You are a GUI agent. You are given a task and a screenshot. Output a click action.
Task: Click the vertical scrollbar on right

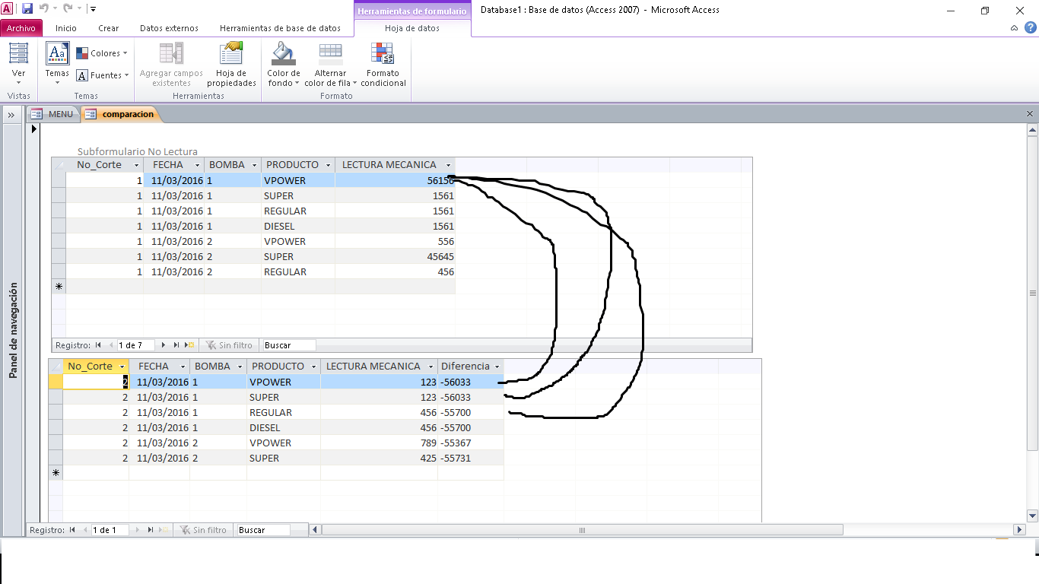pos(1032,293)
